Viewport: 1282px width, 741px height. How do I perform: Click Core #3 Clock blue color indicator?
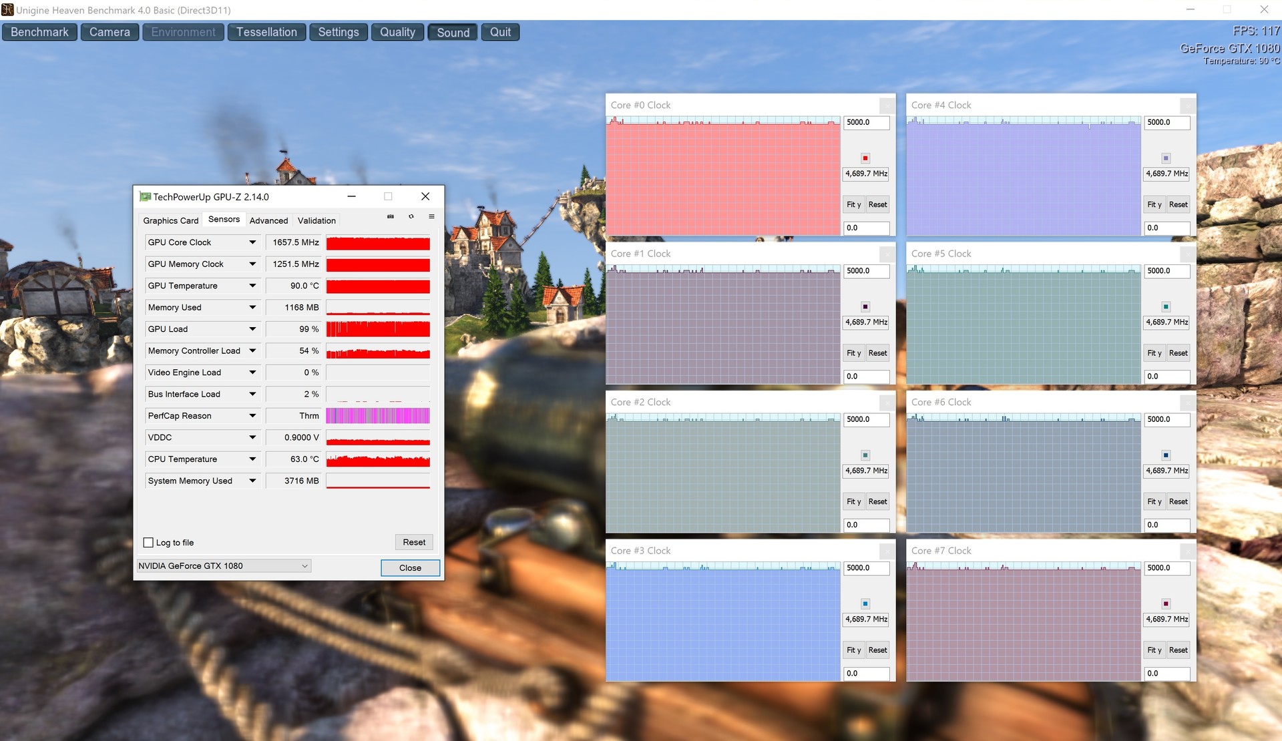point(865,603)
